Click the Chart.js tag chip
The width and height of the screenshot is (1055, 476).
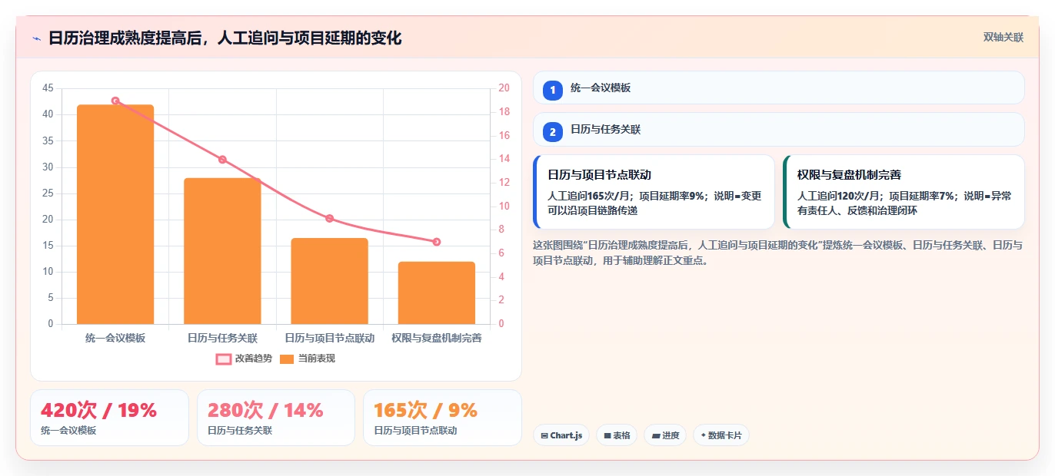[561, 435]
